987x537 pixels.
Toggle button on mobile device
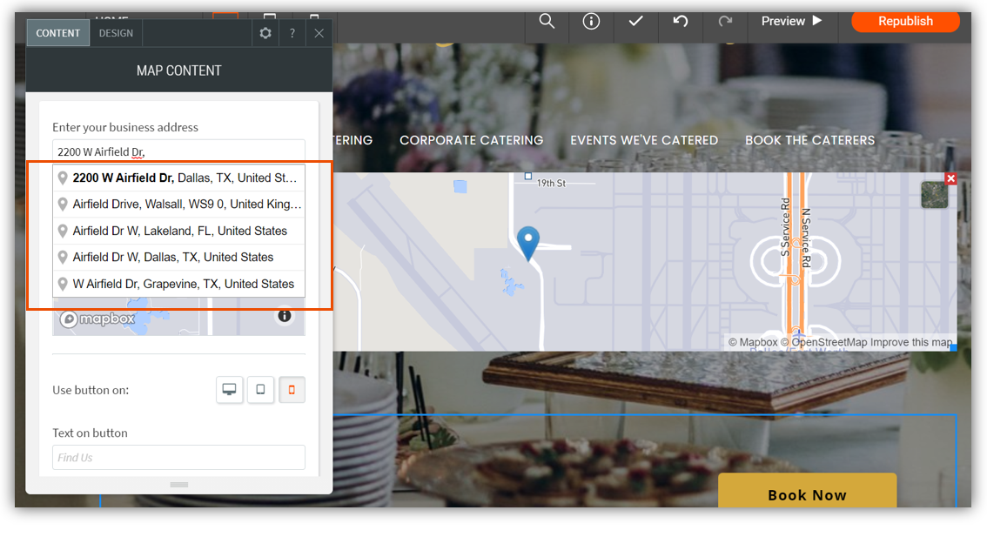pyautogui.click(x=292, y=390)
